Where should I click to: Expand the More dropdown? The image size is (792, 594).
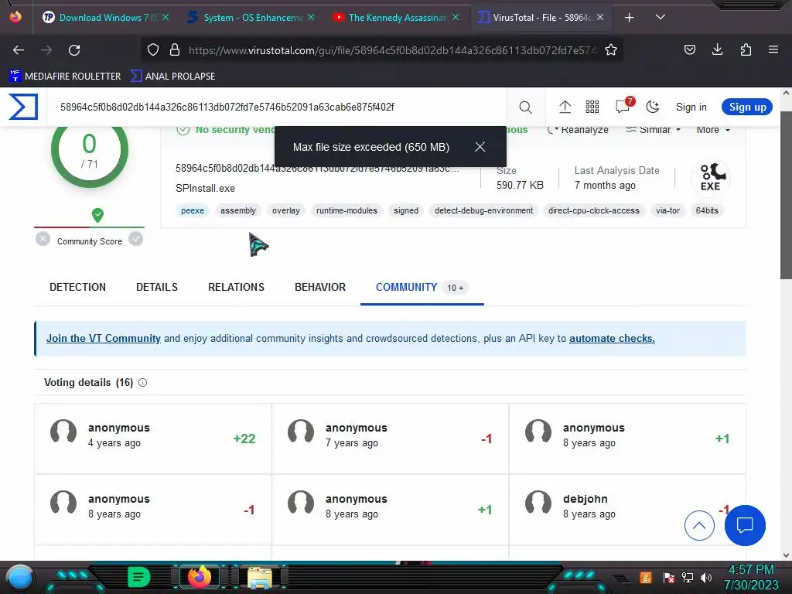712,130
